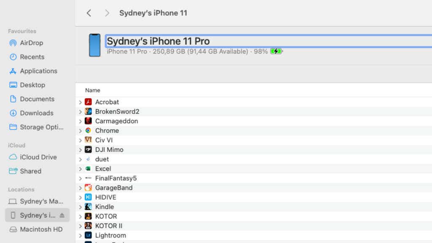Select the DJI Mimo app name
The height and width of the screenshot is (243, 432).
(109, 150)
